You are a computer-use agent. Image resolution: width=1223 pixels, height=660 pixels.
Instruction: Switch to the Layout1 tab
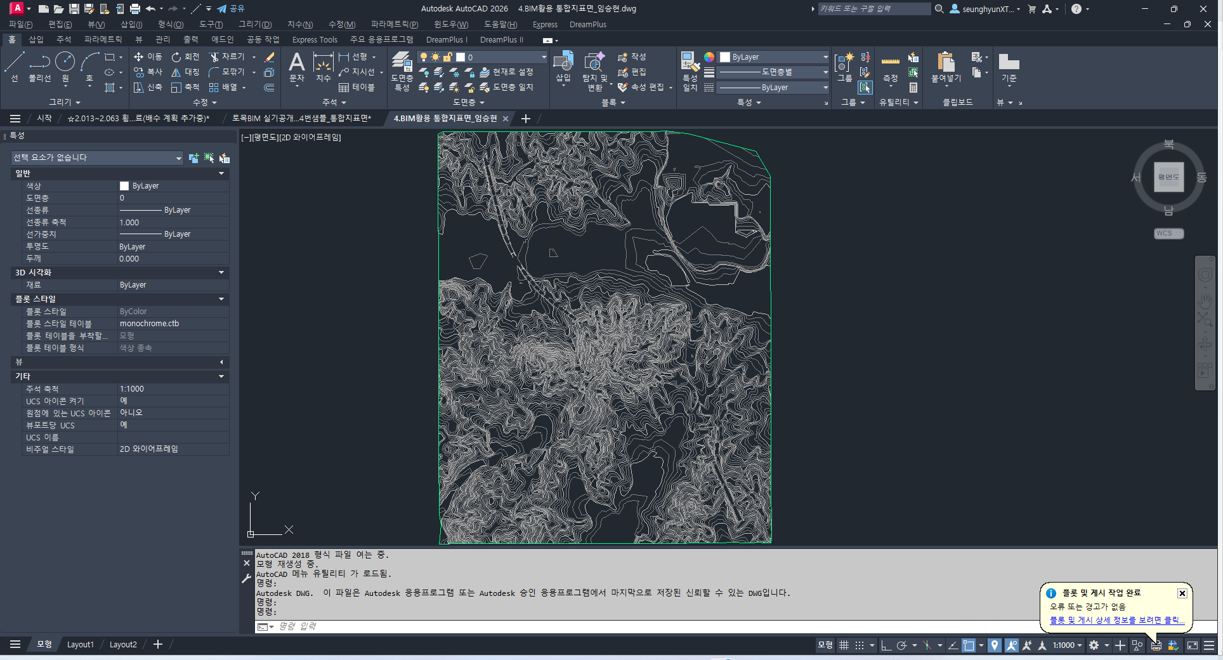[x=81, y=645]
